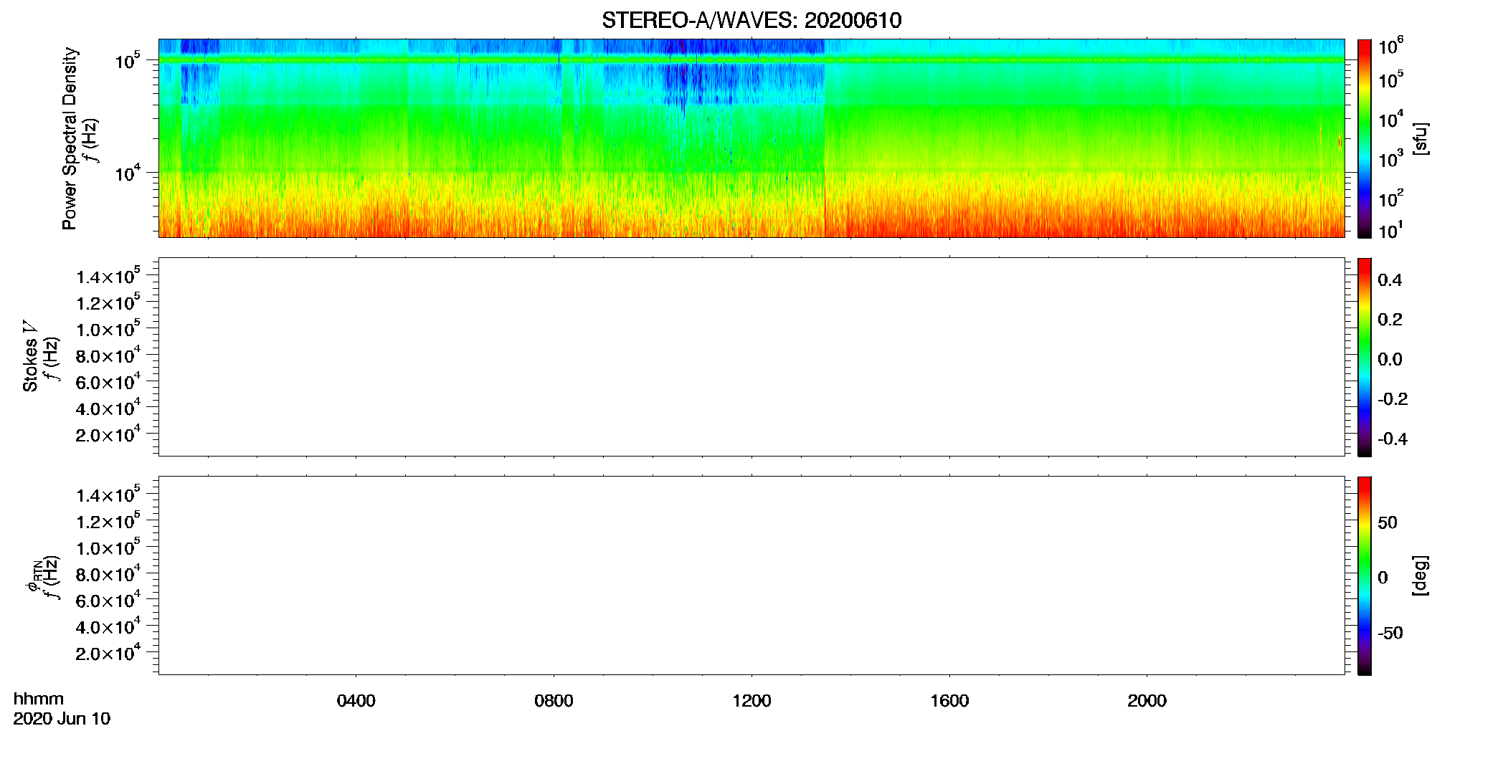Click the 10^4 label on sfu colorbar
This screenshot has width=1503, height=774.
pos(1391,120)
